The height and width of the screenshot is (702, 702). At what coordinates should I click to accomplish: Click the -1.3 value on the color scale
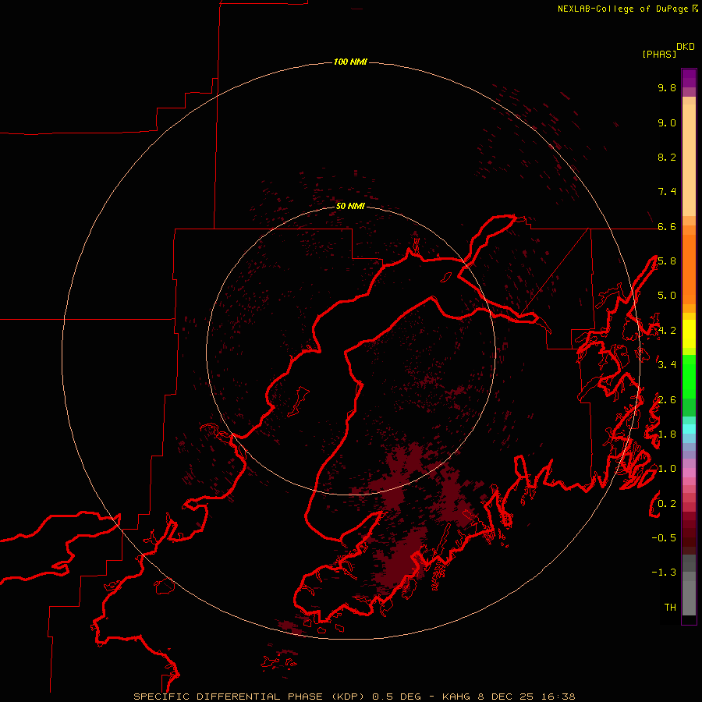coord(664,573)
